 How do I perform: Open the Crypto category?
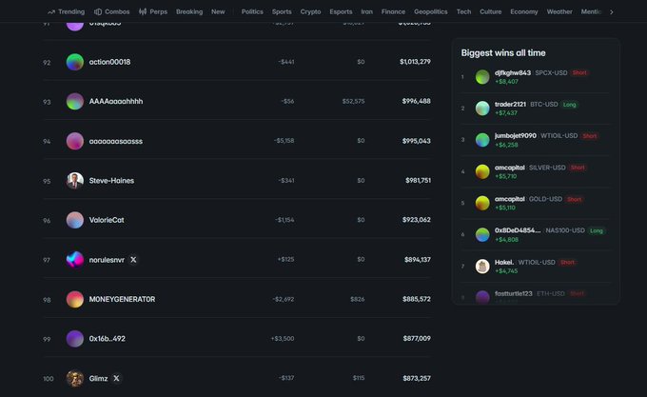[x=311, y=11]
